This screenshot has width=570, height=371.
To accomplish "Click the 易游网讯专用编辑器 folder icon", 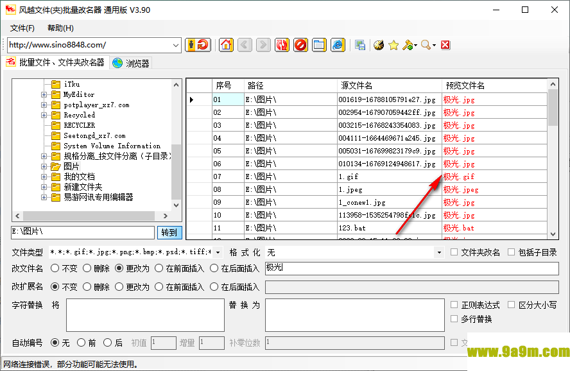I will [x=56, y=197].
